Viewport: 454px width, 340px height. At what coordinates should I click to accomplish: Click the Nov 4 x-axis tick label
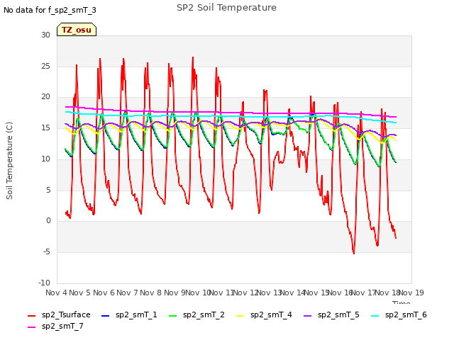(x=56, y=293)
